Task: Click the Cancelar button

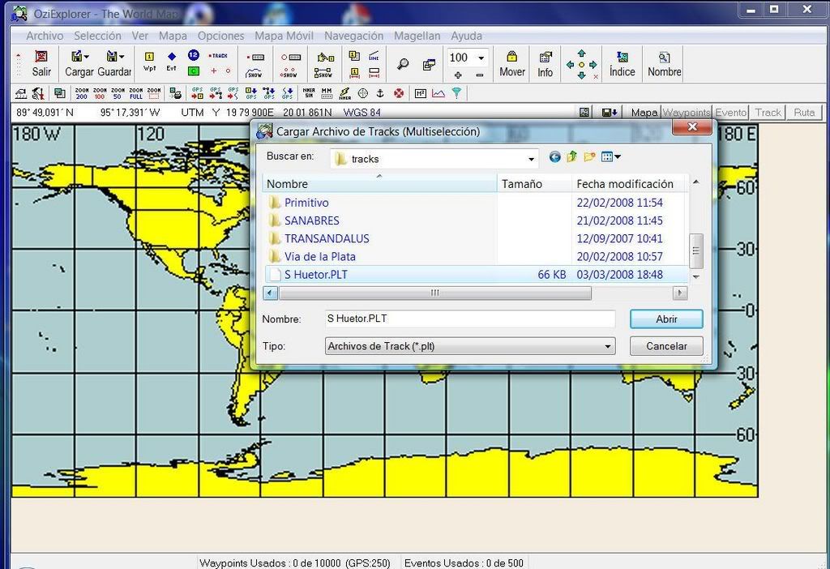Action: pos(666,346)
